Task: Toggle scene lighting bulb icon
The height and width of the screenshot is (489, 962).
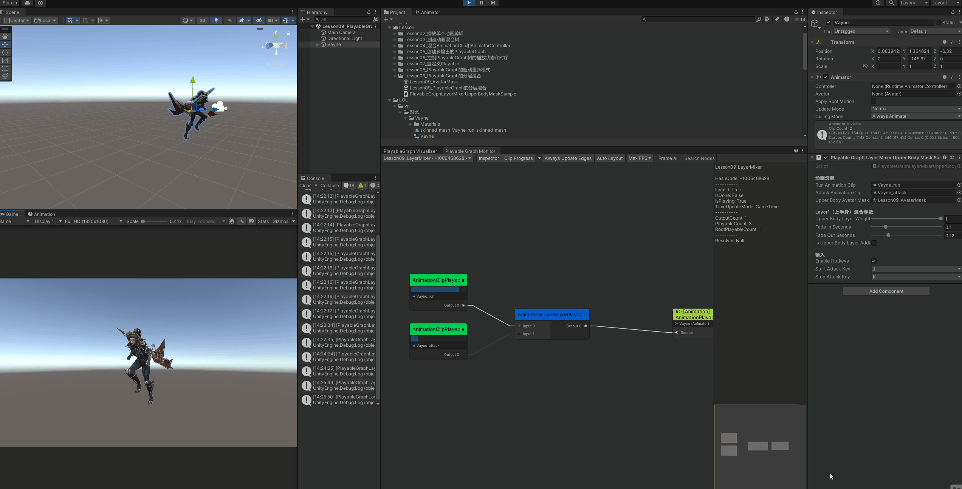Action: [216, 20]
